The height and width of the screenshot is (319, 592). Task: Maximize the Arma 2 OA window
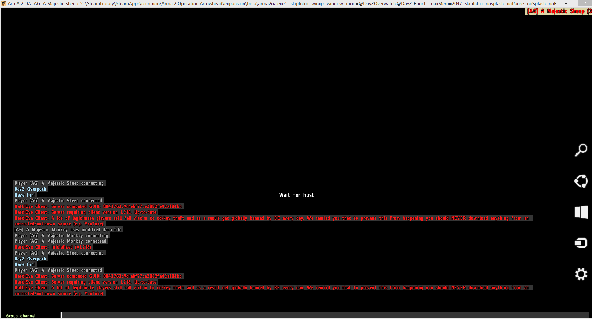[x=574, y=3]
